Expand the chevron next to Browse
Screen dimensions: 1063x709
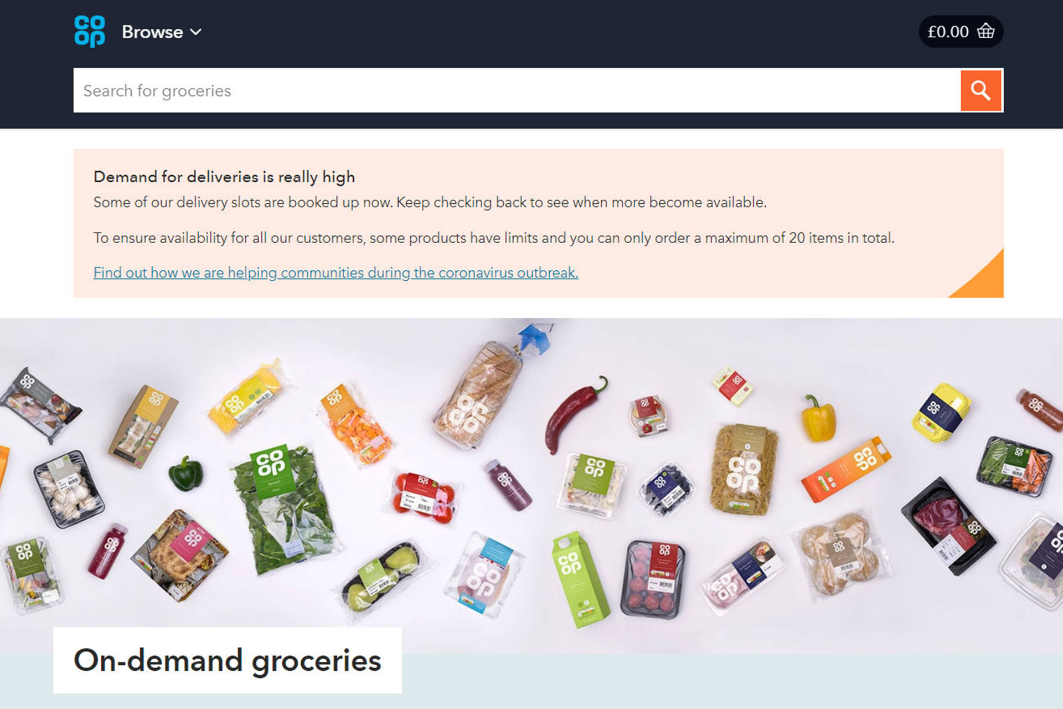coord(196,32)
